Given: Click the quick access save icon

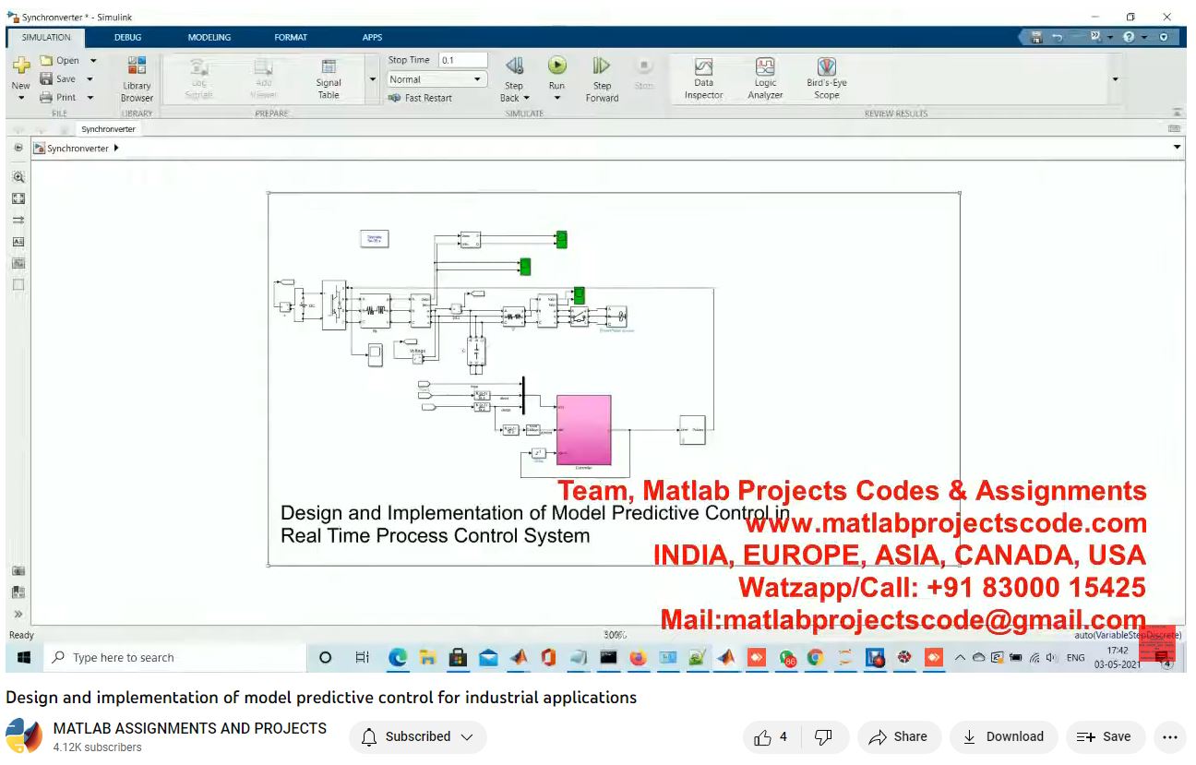Looking at the screenshot, I should [x=1036, y=38].
